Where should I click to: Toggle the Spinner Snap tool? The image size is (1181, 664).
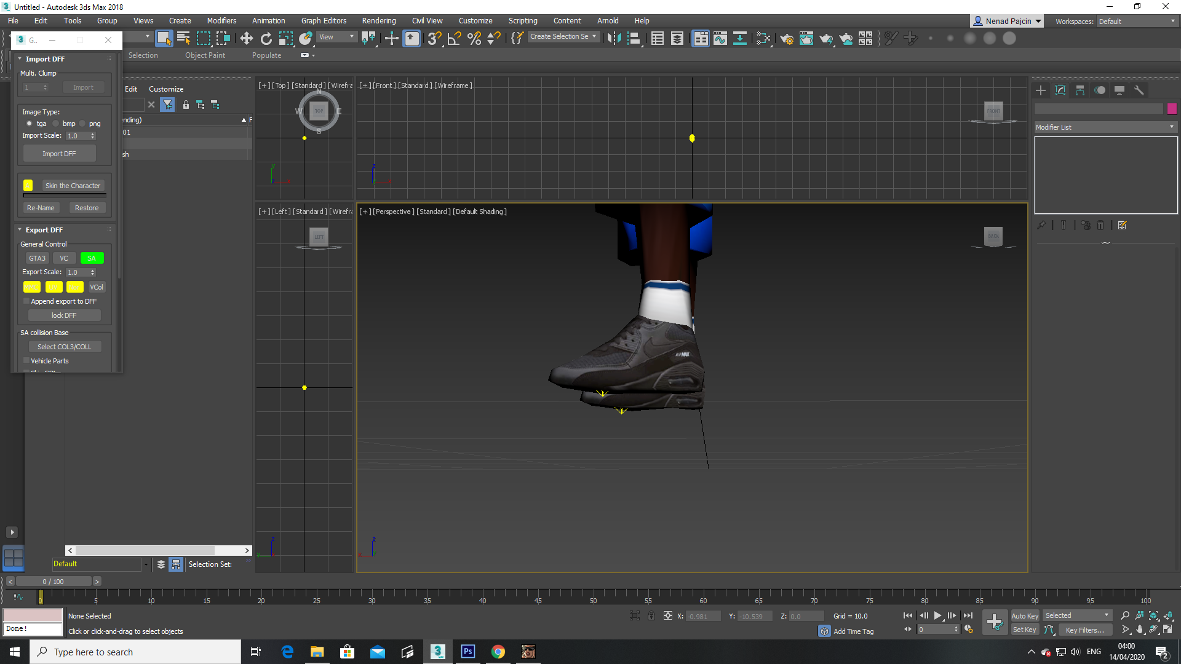[494, 38]
